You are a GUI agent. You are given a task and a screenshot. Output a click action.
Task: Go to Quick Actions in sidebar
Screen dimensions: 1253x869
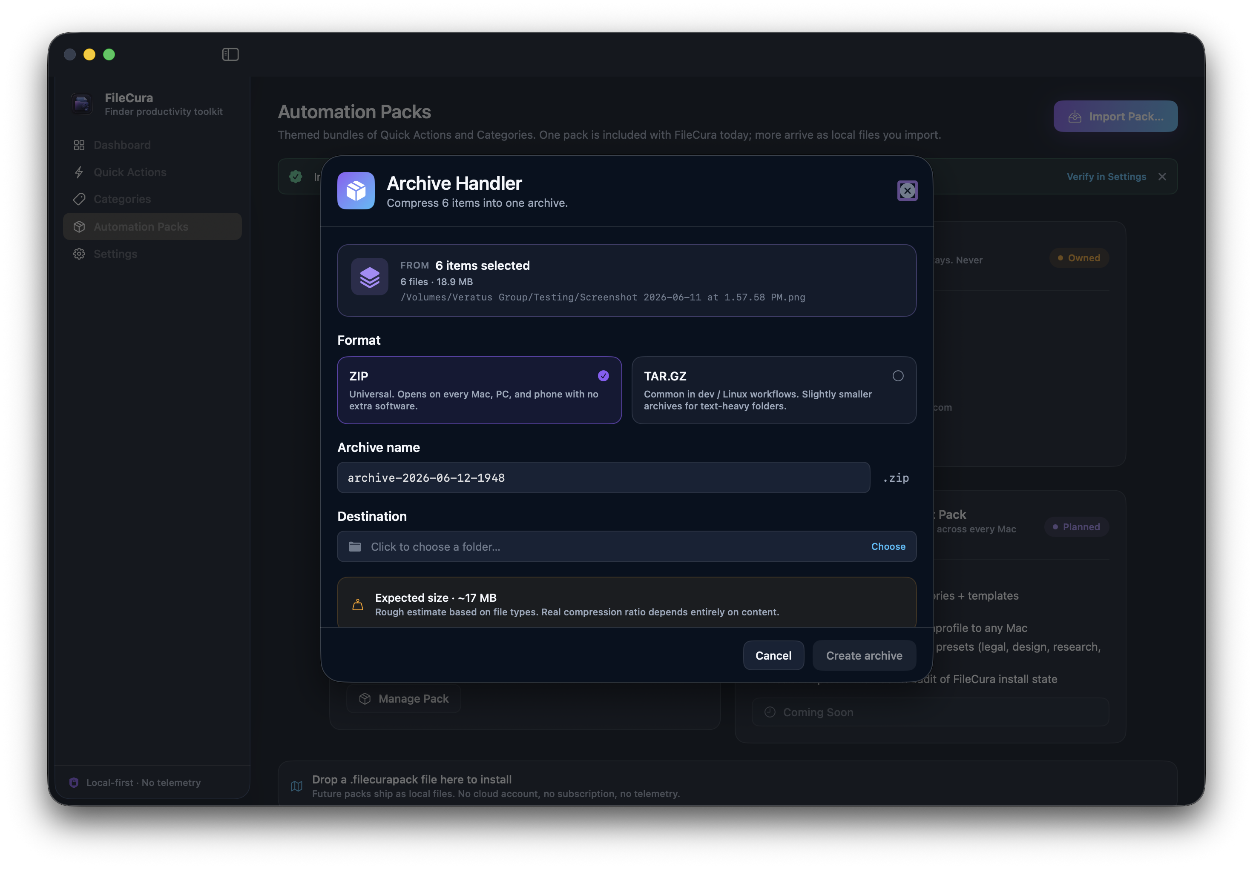point(152,172)
